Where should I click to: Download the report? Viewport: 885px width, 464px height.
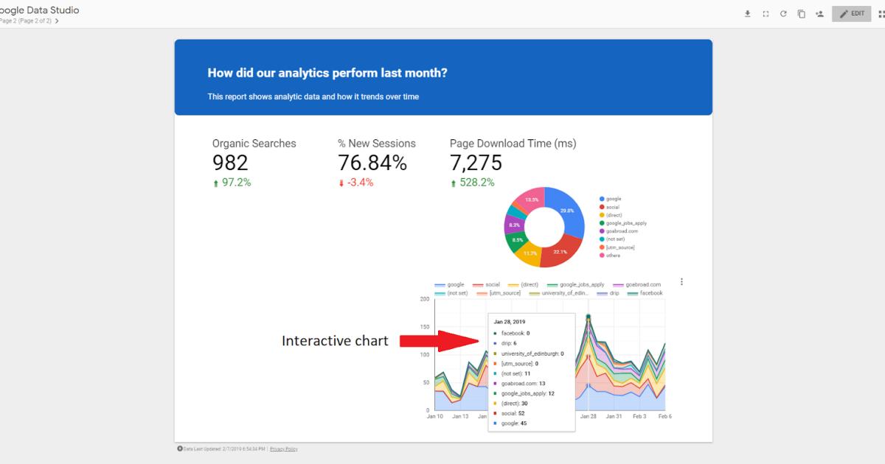[747, 13]
